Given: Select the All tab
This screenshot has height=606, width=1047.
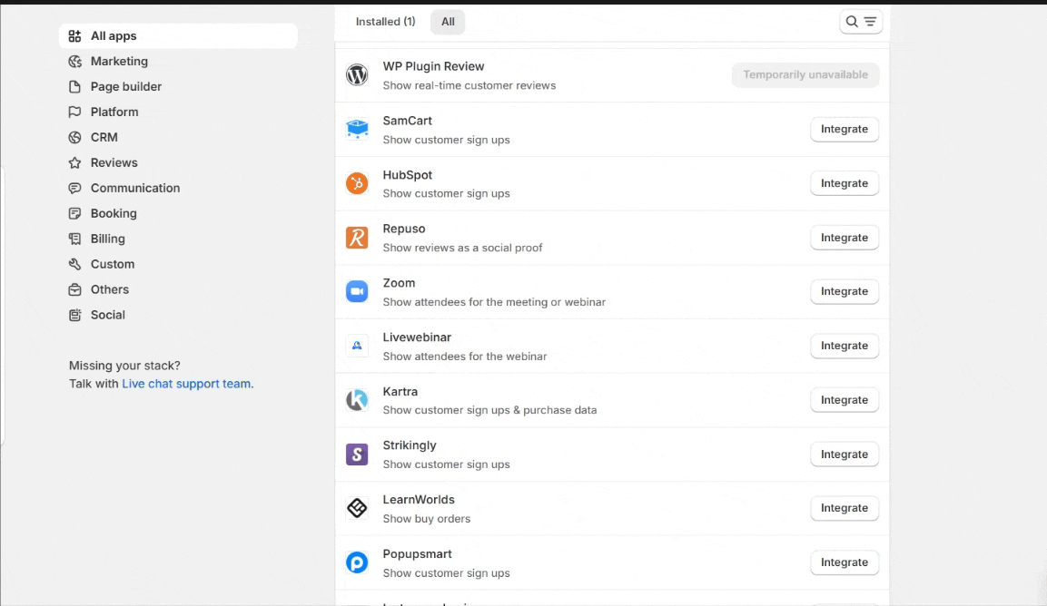Looking at the screenshot, I should point(448,22).
